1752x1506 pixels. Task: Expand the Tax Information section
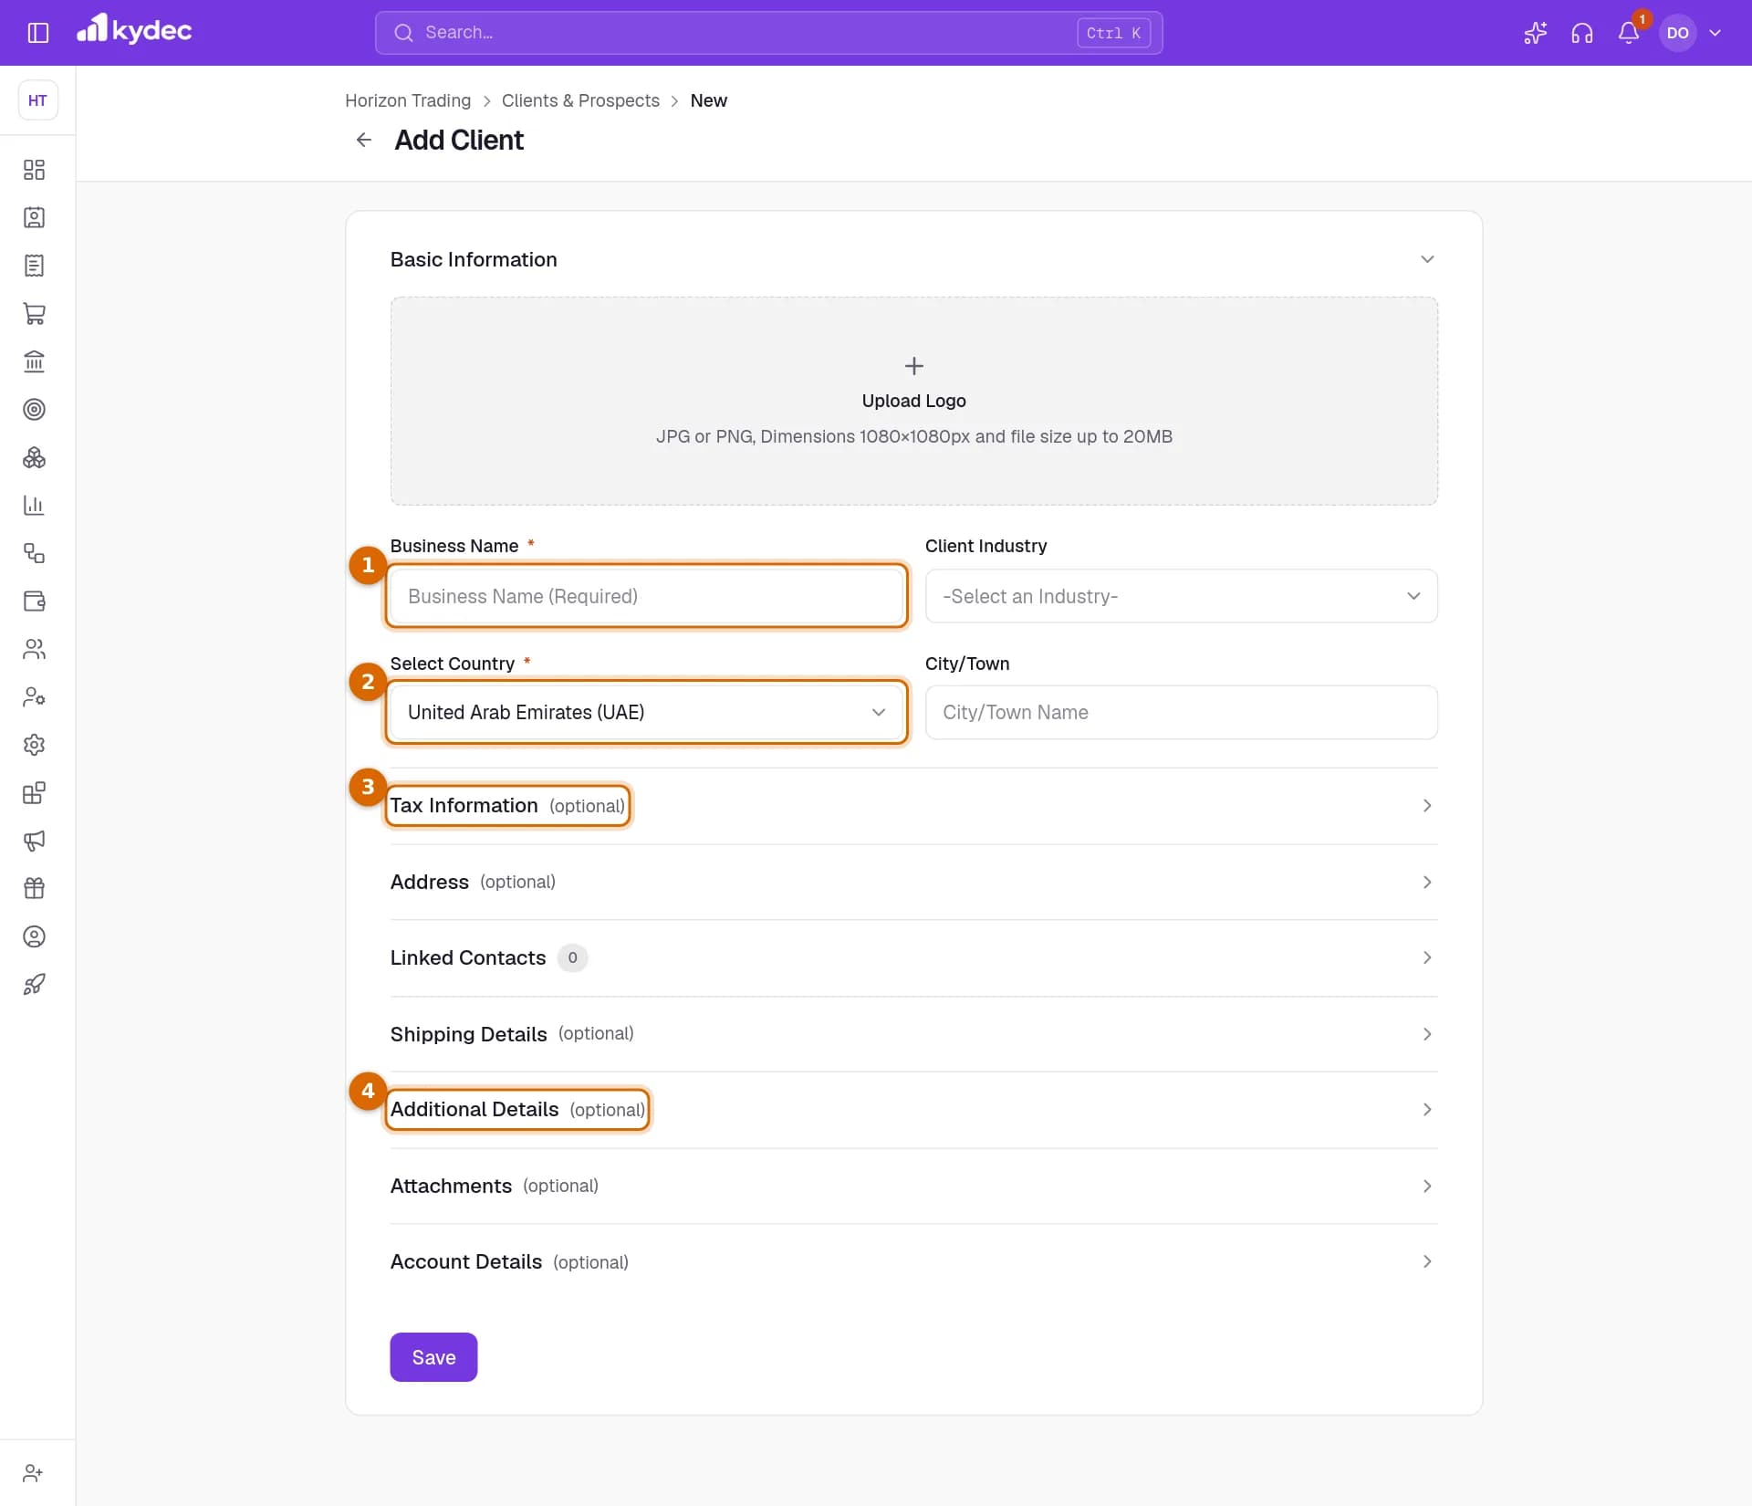[913, 806]
